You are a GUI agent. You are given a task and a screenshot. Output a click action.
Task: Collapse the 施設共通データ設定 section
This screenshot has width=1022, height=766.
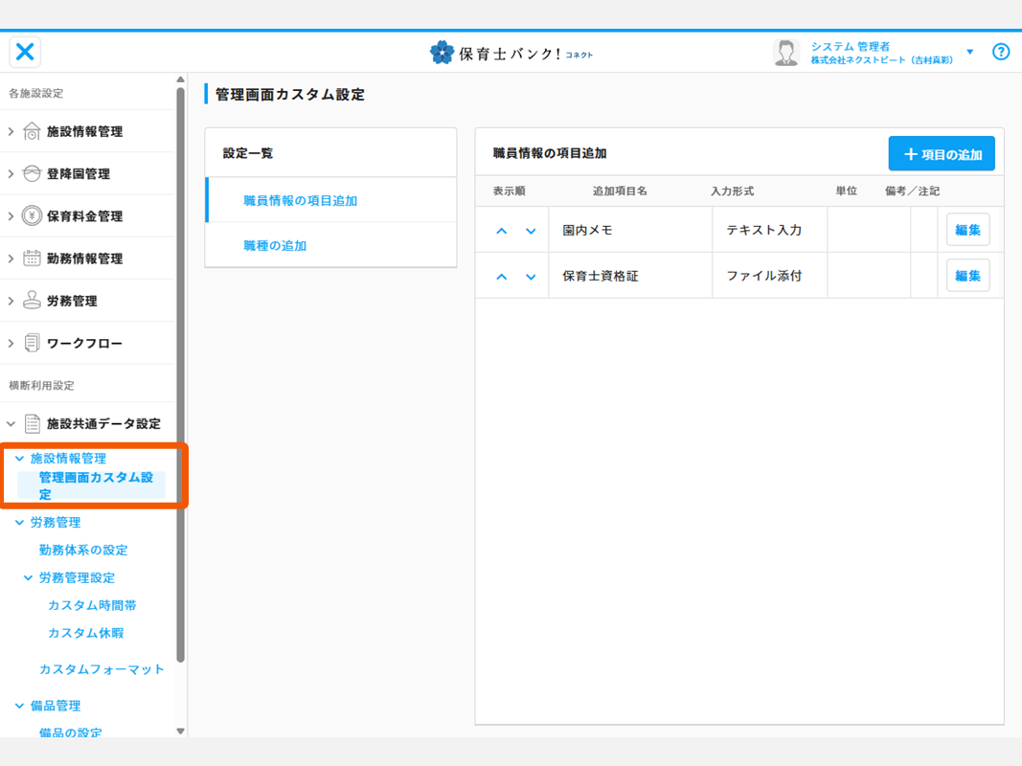[11, 423]
